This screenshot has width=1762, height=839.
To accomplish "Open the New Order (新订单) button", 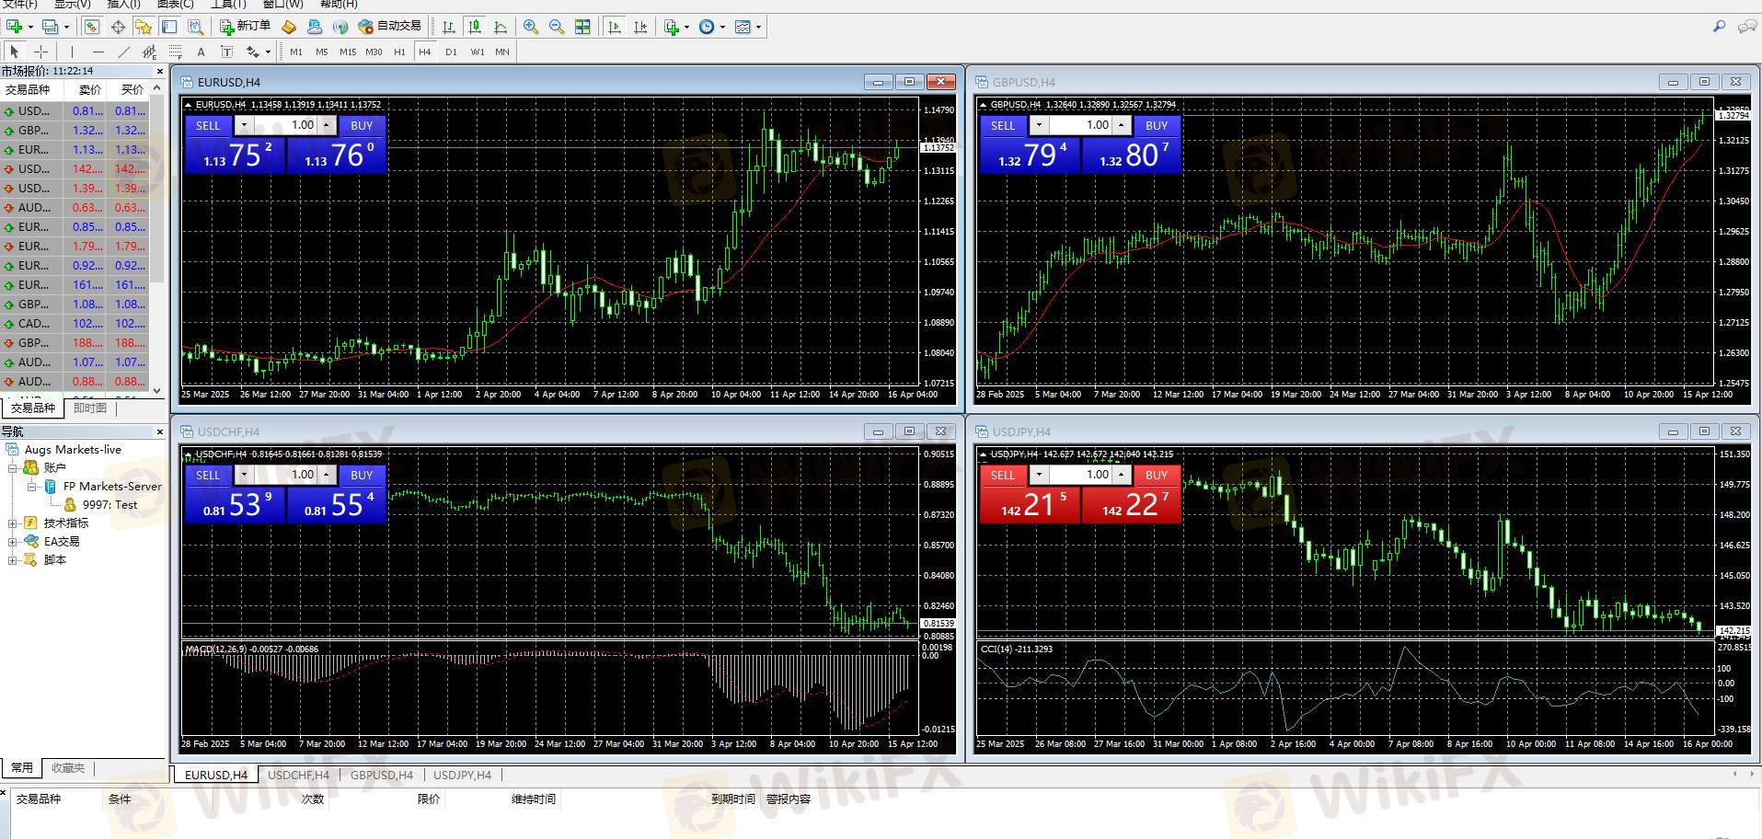I will [245, 27].
